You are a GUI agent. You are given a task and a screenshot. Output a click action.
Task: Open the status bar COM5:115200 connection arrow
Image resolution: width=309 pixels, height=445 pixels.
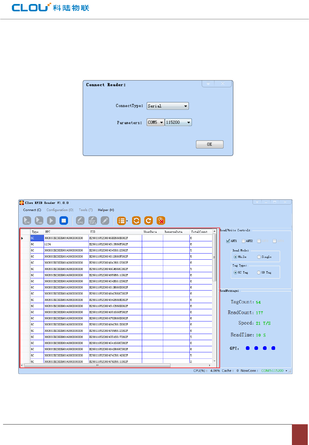[x=286, y=371]
